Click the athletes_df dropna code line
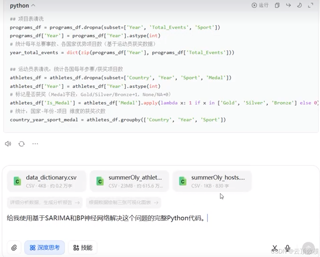 coord(121,78)
